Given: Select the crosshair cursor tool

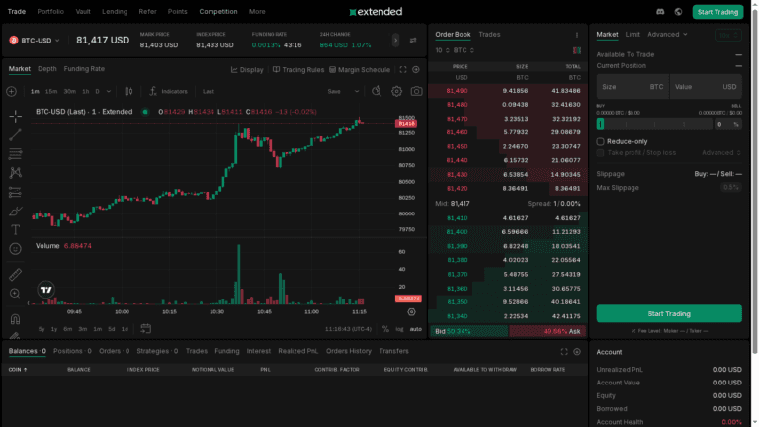Looking at the screenshot, I should point(16,117).
